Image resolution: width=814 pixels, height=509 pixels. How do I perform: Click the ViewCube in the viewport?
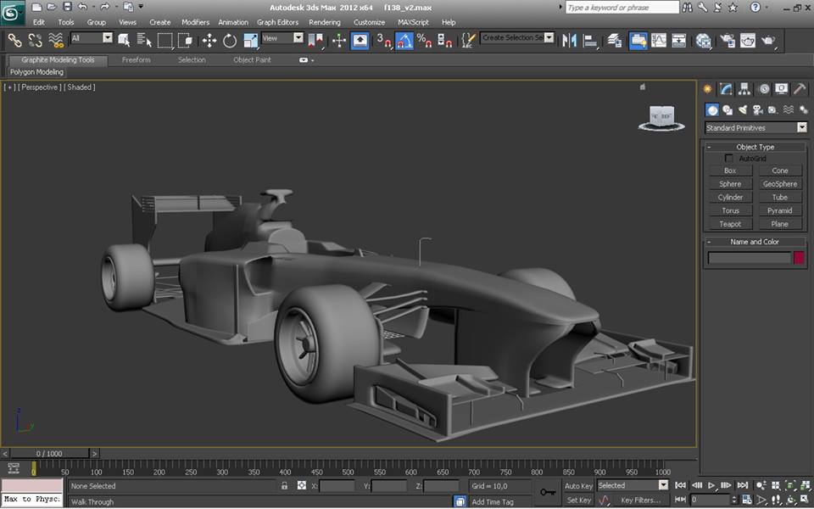point(661,117)
